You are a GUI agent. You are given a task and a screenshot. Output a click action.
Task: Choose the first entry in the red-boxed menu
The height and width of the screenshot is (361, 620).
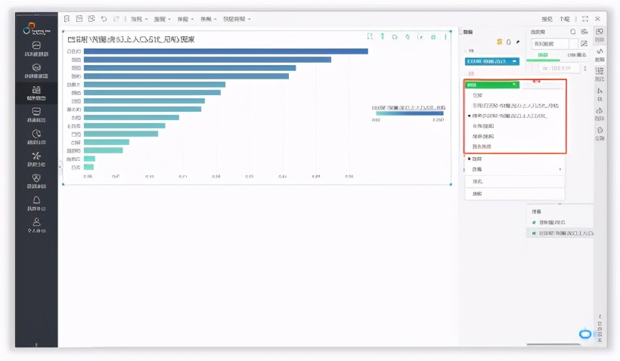(x=514, y=95)
